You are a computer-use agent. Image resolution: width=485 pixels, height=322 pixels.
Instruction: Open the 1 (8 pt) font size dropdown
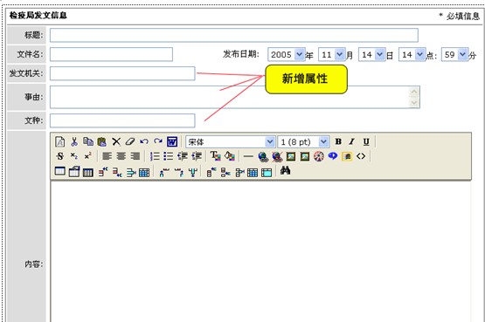click(303, 141)
